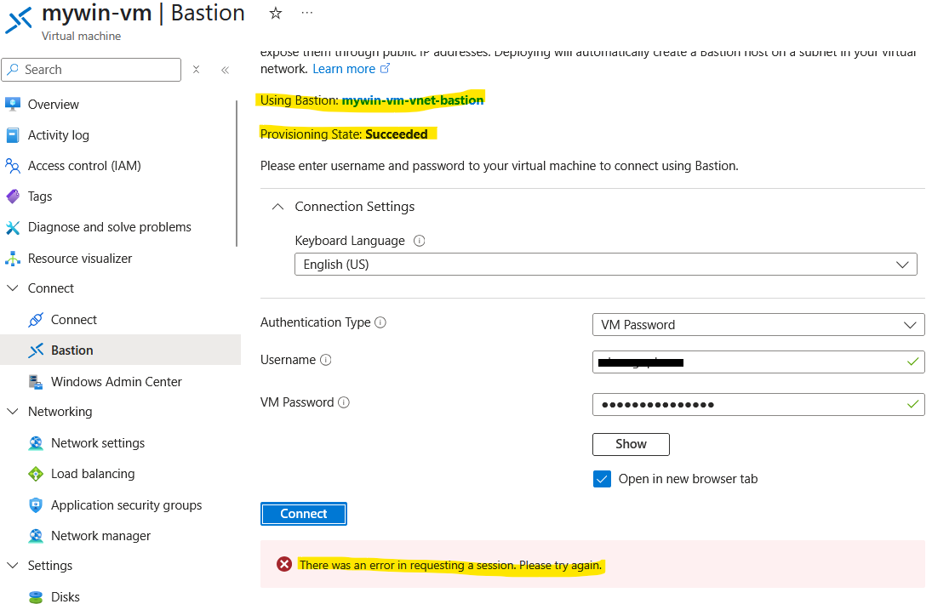Clear the sidebar search with X icon
Screen dimensions: 932x604
tap(196, 70)
